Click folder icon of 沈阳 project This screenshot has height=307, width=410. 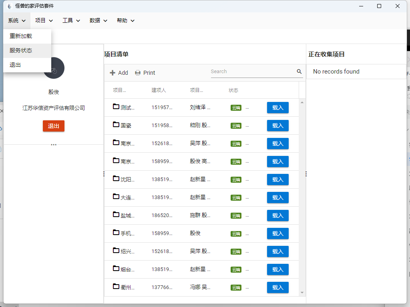coord(116,179)
